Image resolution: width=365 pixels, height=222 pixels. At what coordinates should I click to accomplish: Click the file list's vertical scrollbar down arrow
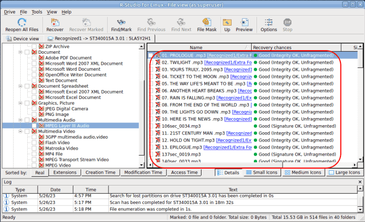tap(360, 159)
